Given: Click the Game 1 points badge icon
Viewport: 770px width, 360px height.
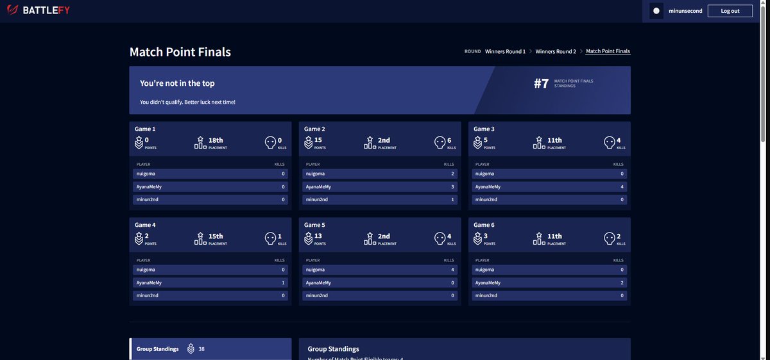Looking at the screenshot, I should point(139,142).
